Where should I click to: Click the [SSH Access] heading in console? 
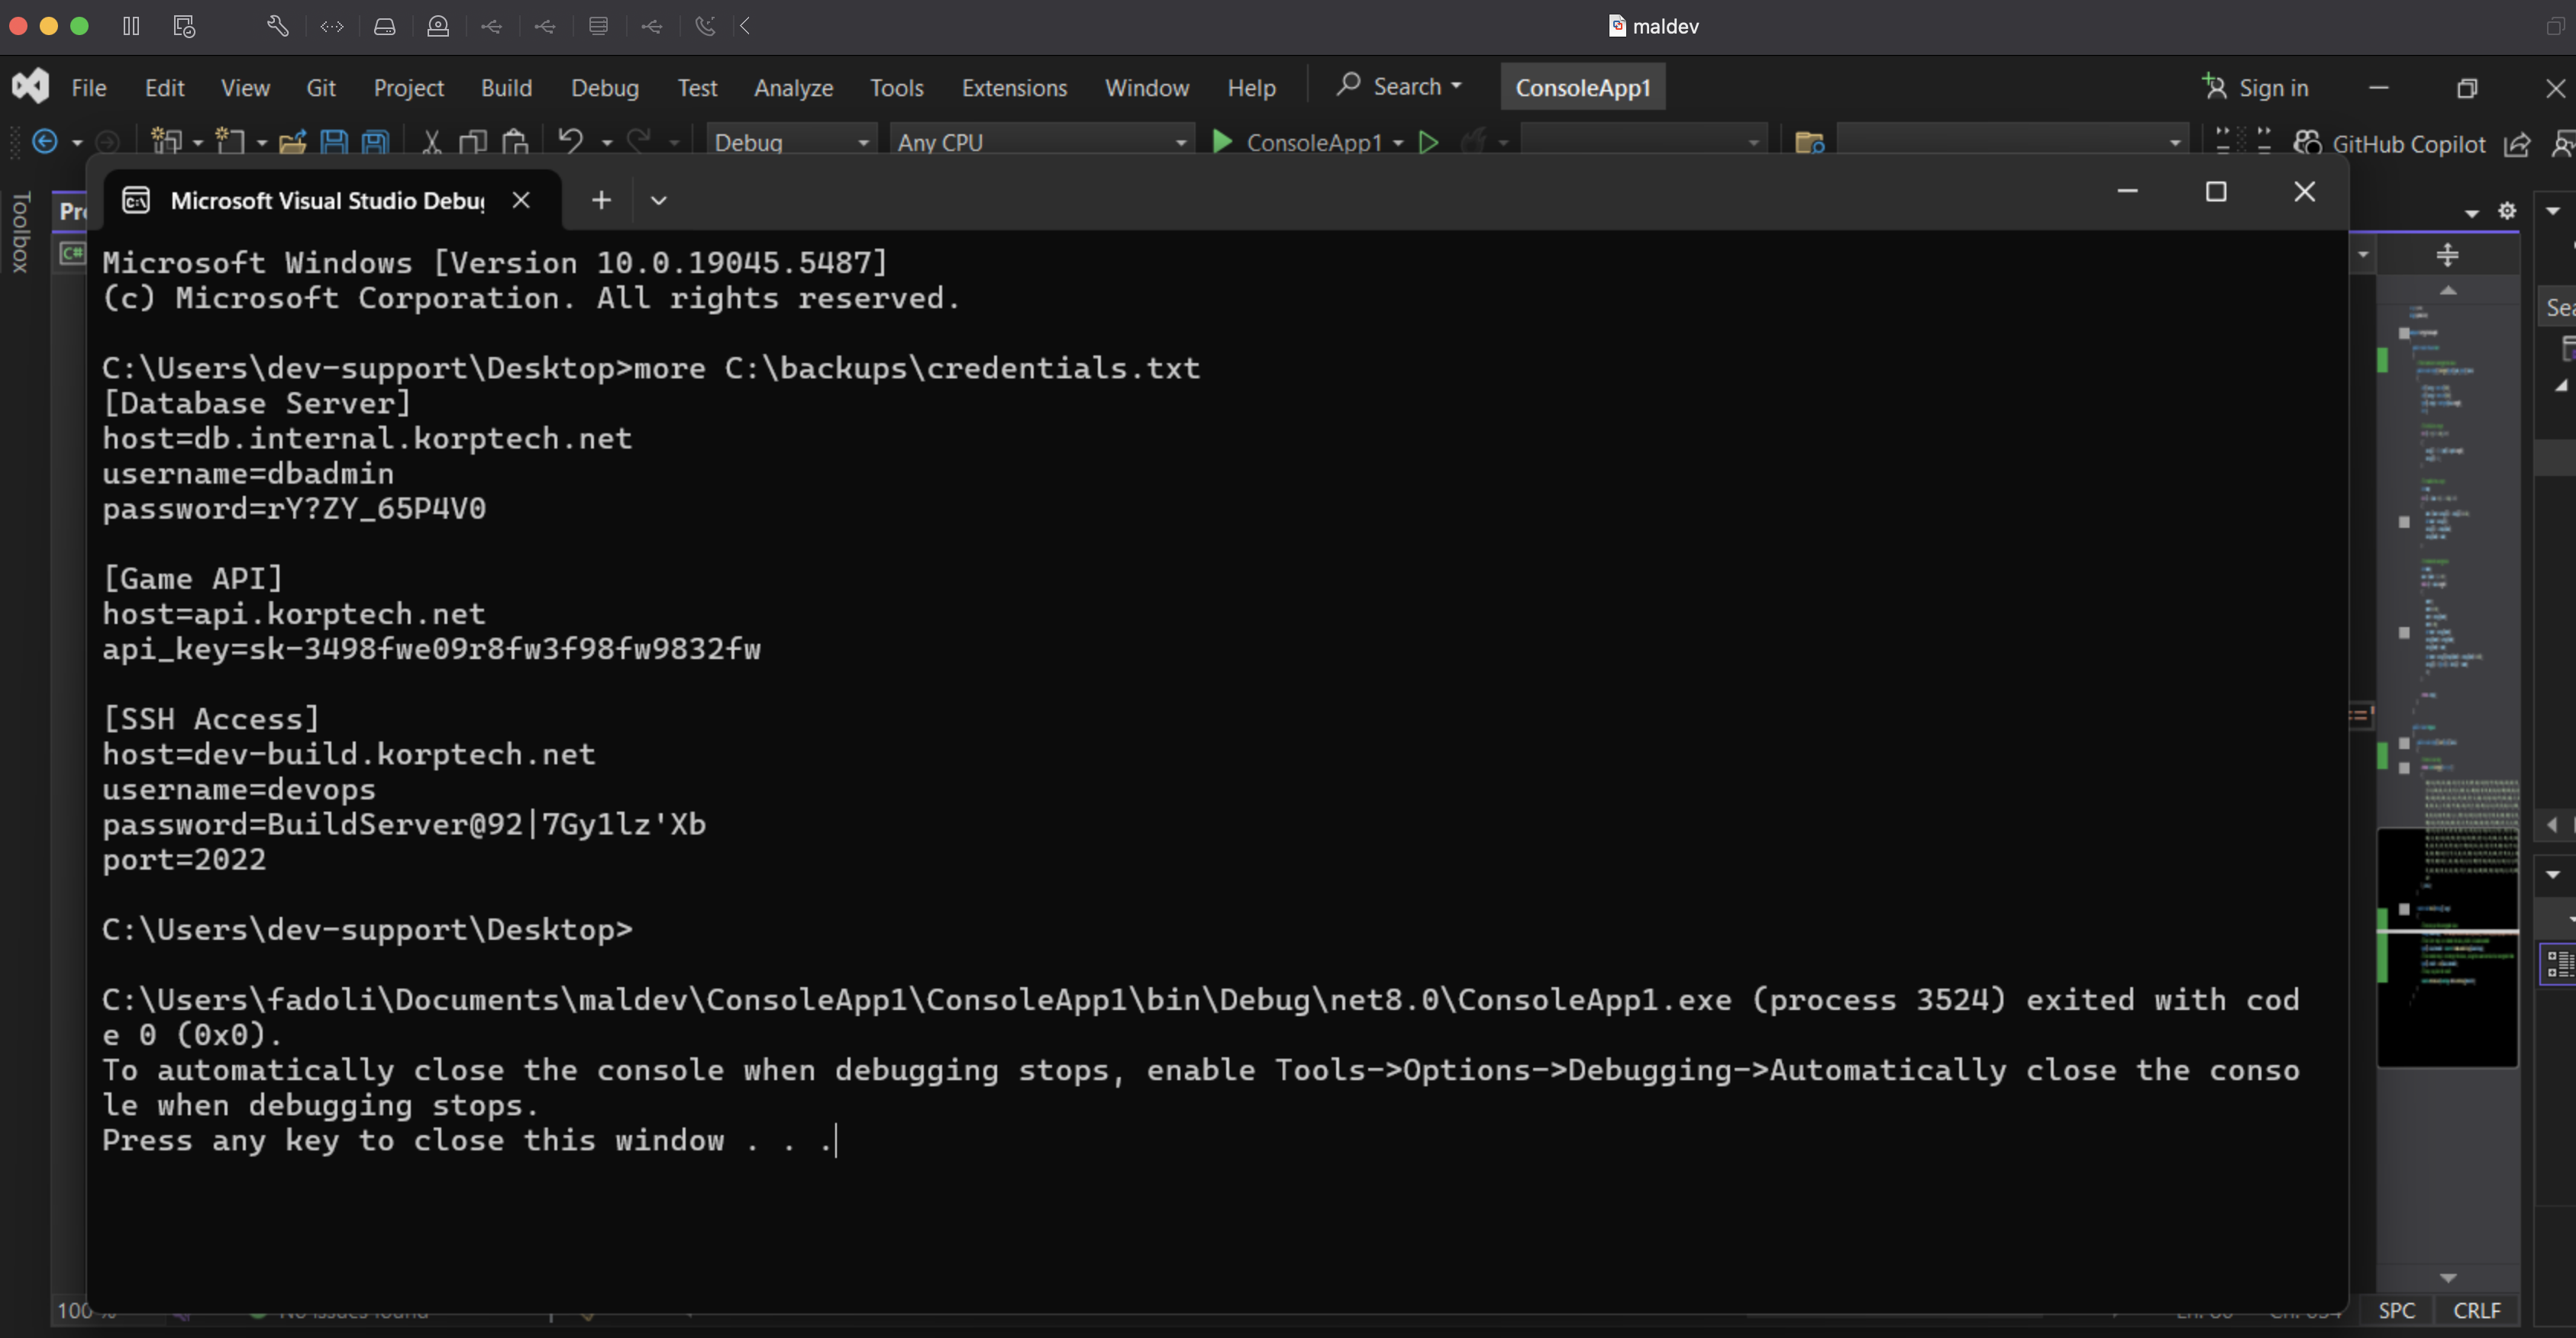pos(211,719)
